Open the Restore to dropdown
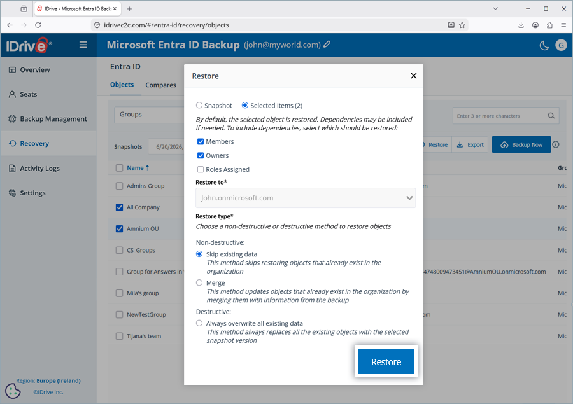573x404 pixels. pyautogui.click(x=306, y=198)
